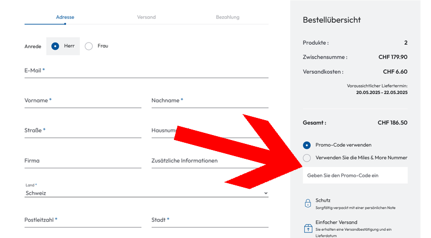Select Miles & More Nummer option
Viewport: 431px width, 238px height.
click(x=307, y=158)
